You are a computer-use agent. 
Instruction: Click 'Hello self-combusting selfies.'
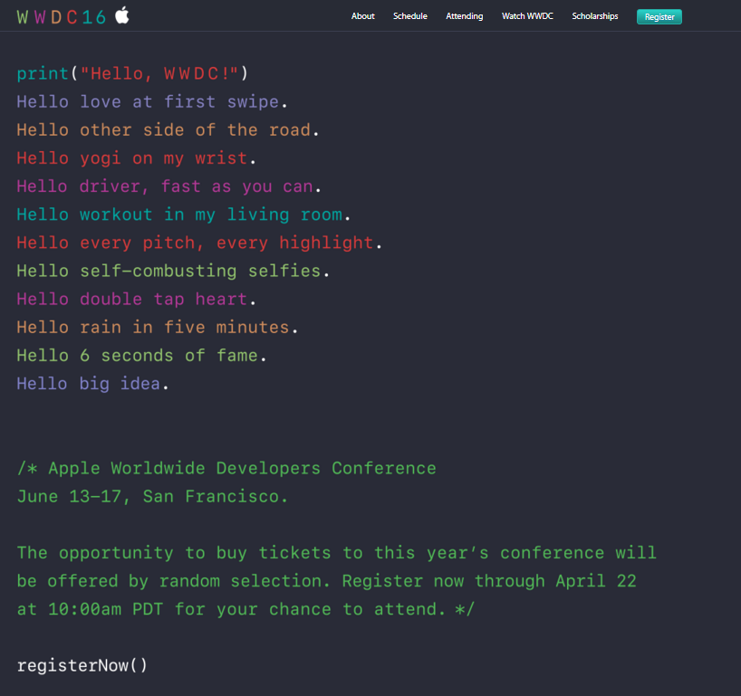(173, 271)
